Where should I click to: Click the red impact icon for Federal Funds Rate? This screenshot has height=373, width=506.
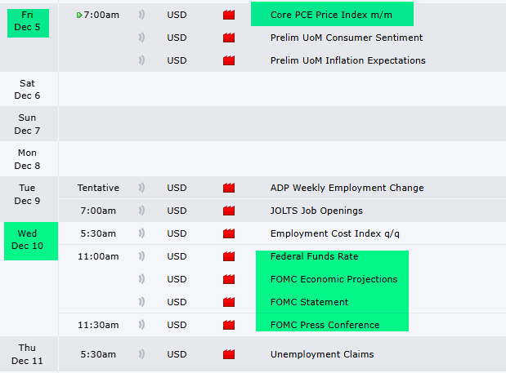(x=229, y=256)
